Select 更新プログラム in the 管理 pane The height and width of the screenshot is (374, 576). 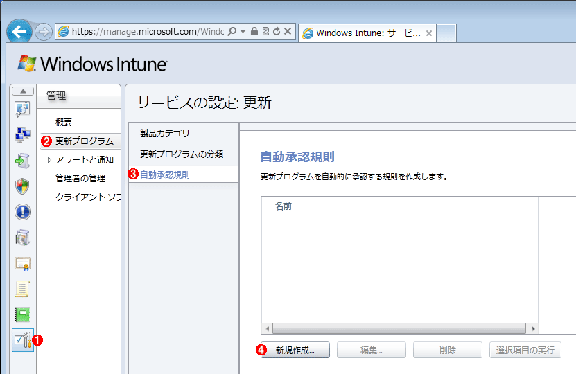click(85, 141)
